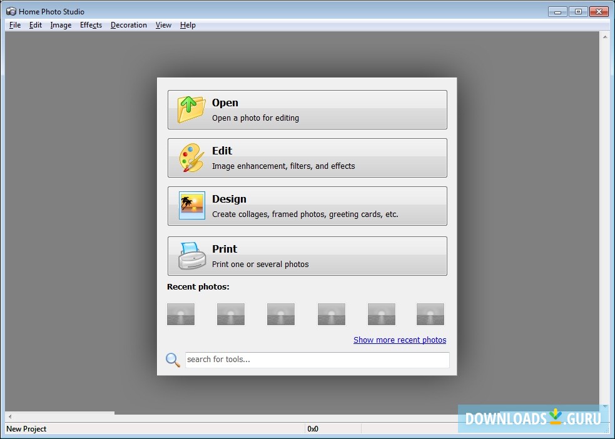Image resolution: width=615 pixels, height=439 pixels.
Task: Open the Edit menu in menu bar
Action: pos(35,25)
